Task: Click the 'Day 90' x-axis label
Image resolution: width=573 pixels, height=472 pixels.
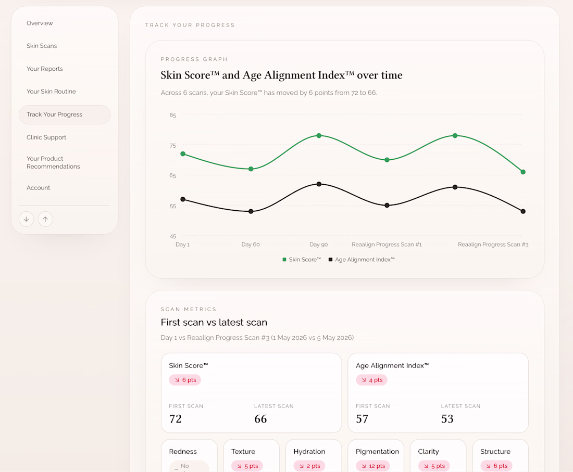Action: [x=319, y=245]
